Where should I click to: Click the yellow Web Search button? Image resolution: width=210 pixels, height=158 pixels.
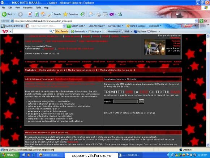click(x=61, y=31)
